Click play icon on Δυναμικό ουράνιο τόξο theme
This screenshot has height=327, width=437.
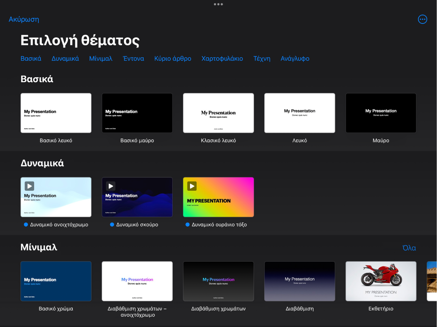[192, 186]
